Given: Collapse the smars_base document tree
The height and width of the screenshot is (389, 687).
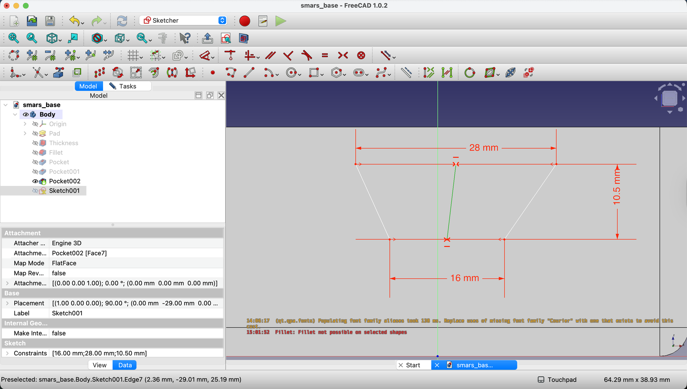Looking at the screenshot, I should point(6,105).
